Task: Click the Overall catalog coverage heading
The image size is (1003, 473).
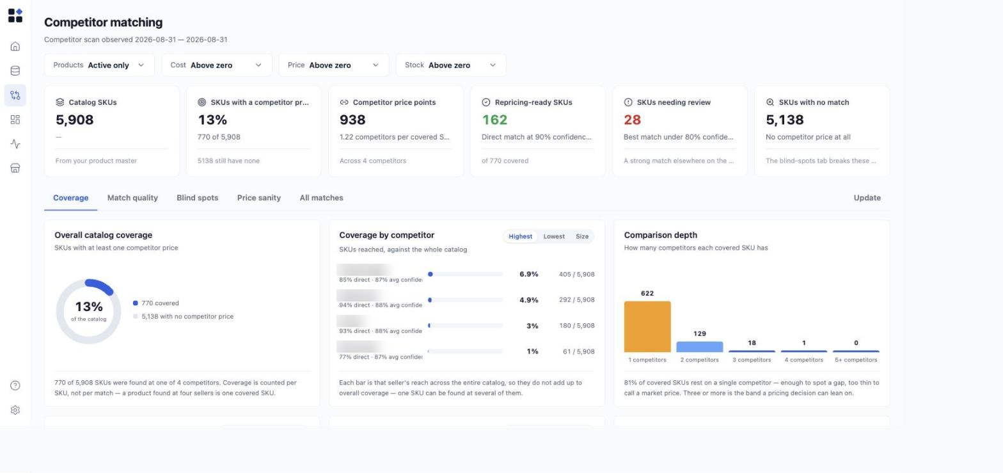Action: 104,235
